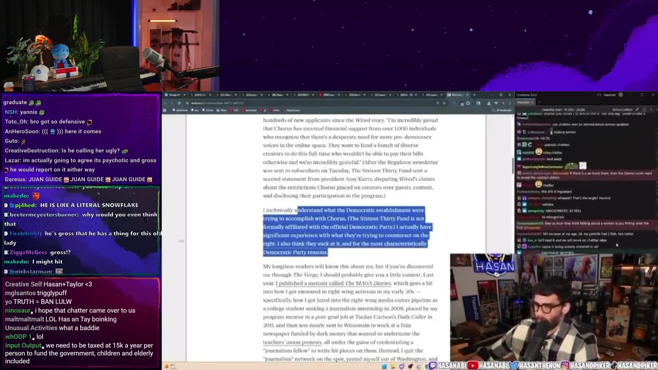This screenshot has width=658, height=370.
Task: Add a new Chatterino tab
Action: pos(540,102)
